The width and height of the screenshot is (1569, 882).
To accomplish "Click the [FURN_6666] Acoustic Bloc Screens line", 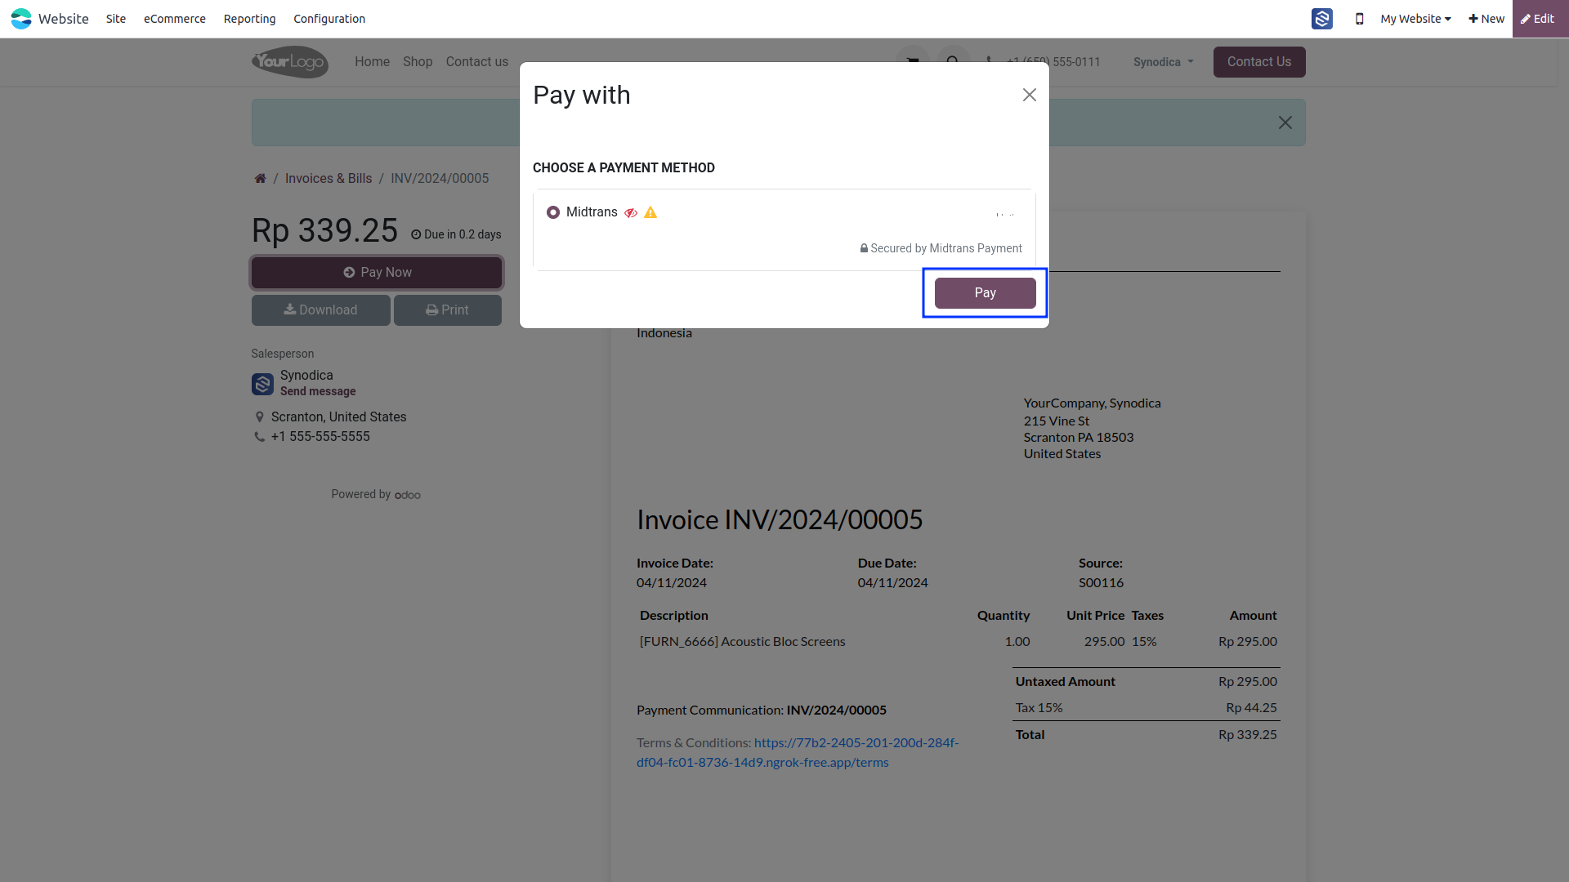I will [742, 642].
